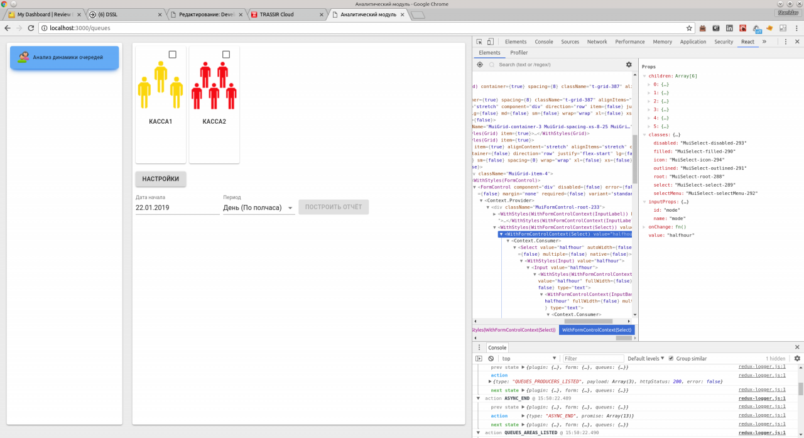
Task: Collapse the 'children: Array[6]' prop
Action: pos(644,76)
